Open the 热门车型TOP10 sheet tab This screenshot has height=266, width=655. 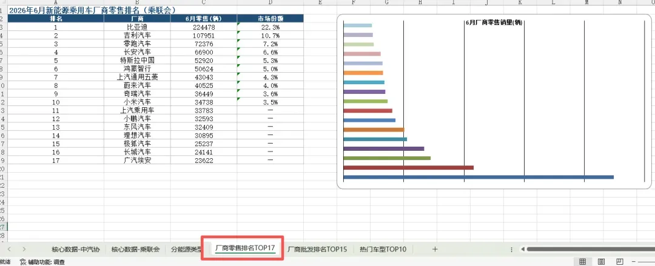(383, 249)
